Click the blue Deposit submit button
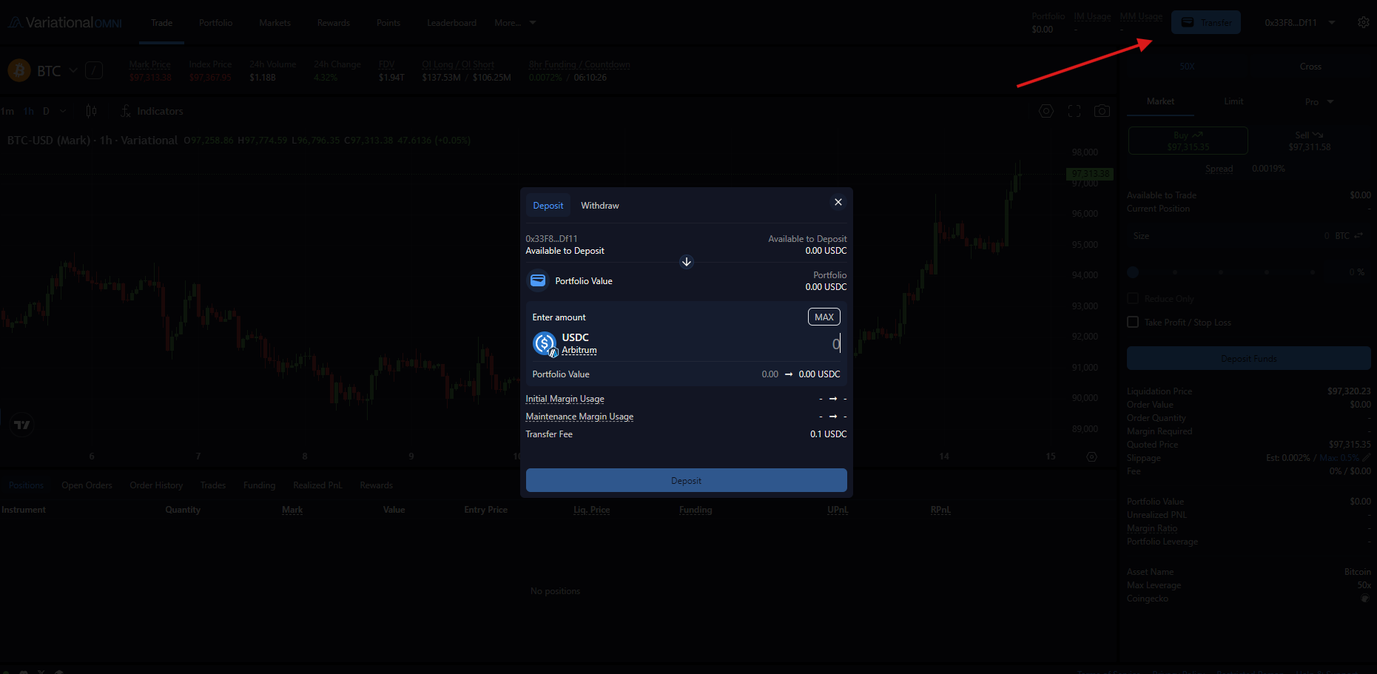The width and height of the screenshot is (1377, 674). (686, 481)
